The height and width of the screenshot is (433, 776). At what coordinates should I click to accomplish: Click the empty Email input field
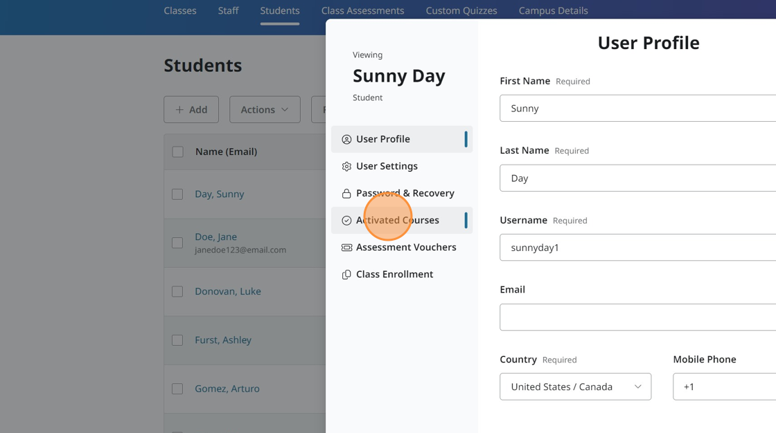click(638, 317)
